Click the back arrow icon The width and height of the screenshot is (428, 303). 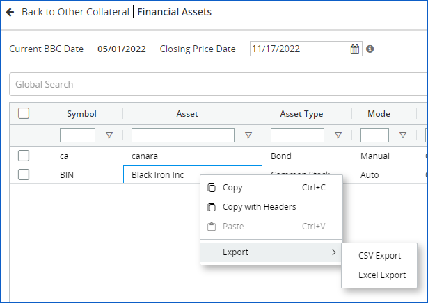point(10,13)
